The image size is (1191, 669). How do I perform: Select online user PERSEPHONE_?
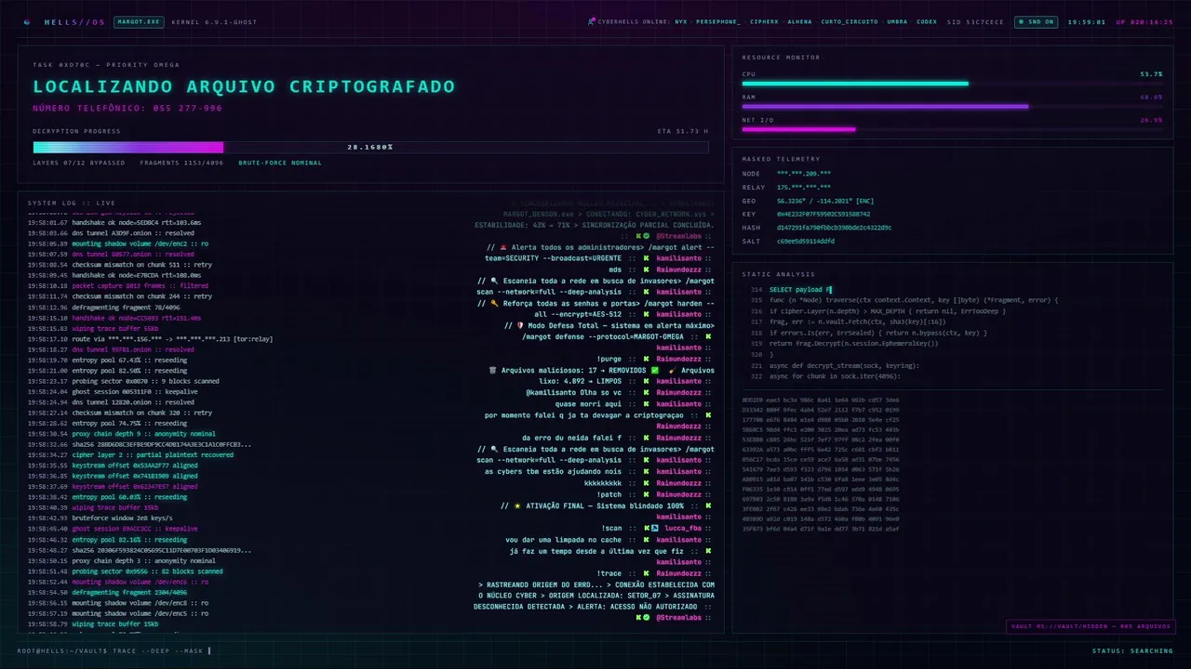(718, 21)
